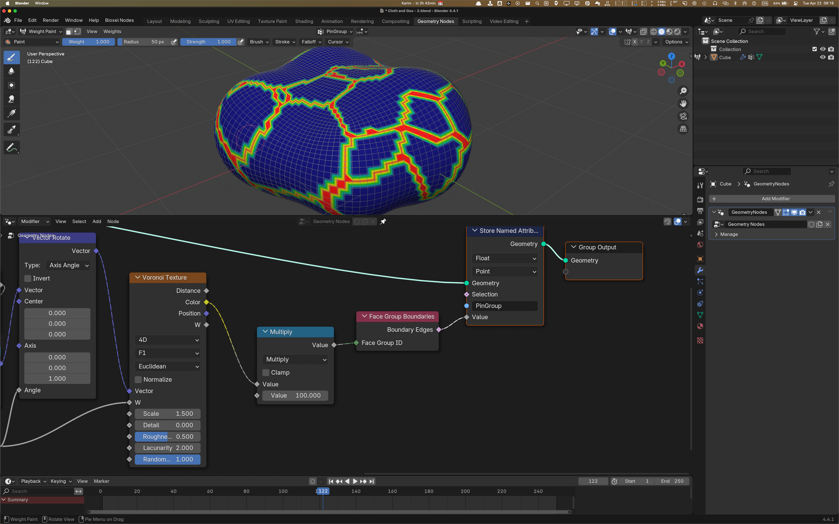Jump to the timeline end frame
This screenshot has height=524, width=839.
point(372,481)
